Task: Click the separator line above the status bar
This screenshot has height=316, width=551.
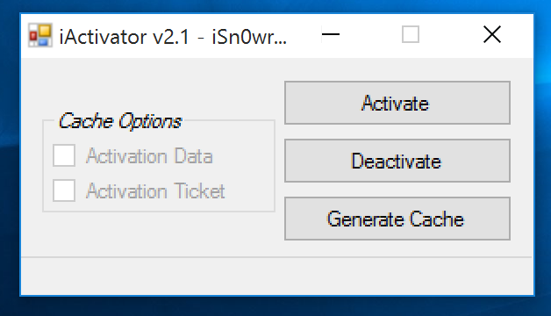Action: (x=277, y=257)
